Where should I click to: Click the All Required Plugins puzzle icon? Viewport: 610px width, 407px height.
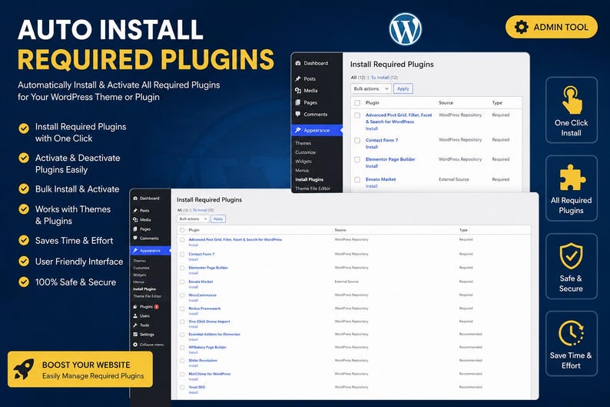(572, 178)
